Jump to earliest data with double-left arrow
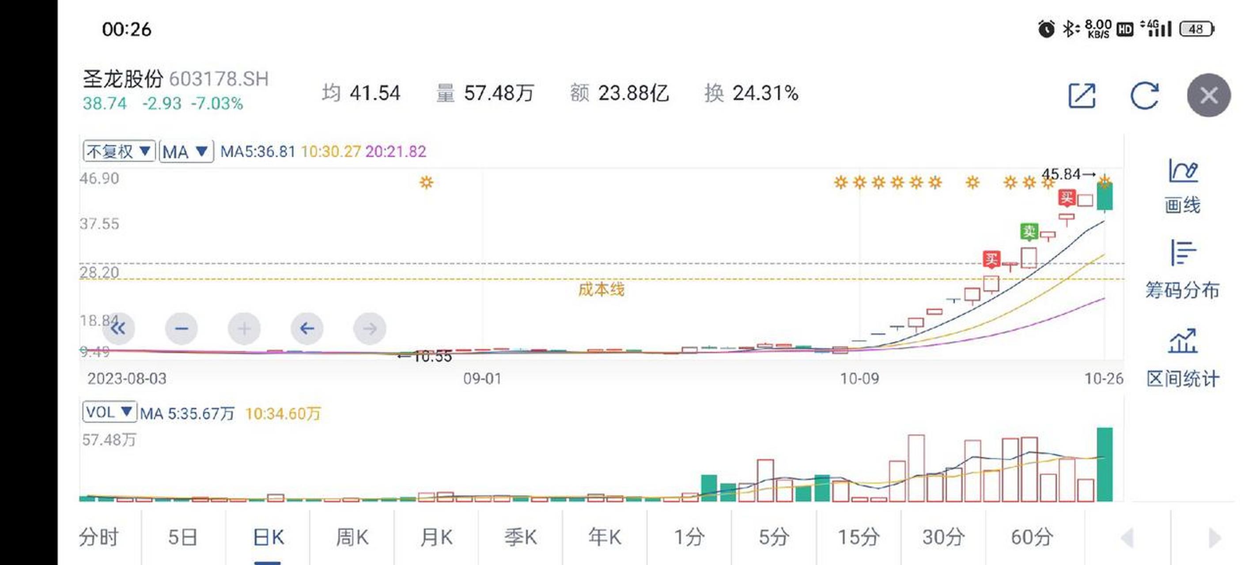Image resolution: width=1256 pixels, height=565 pixels. (119, 328)
